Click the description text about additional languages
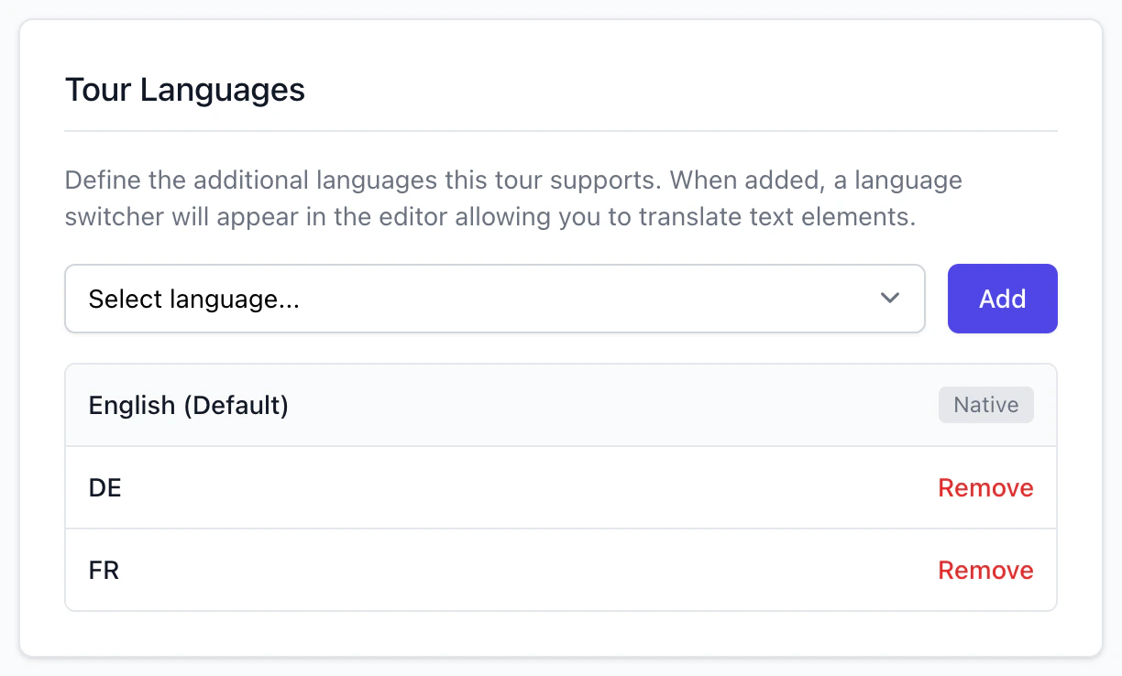Screen dimensions: 1122x676 click(x=513, y=199)
